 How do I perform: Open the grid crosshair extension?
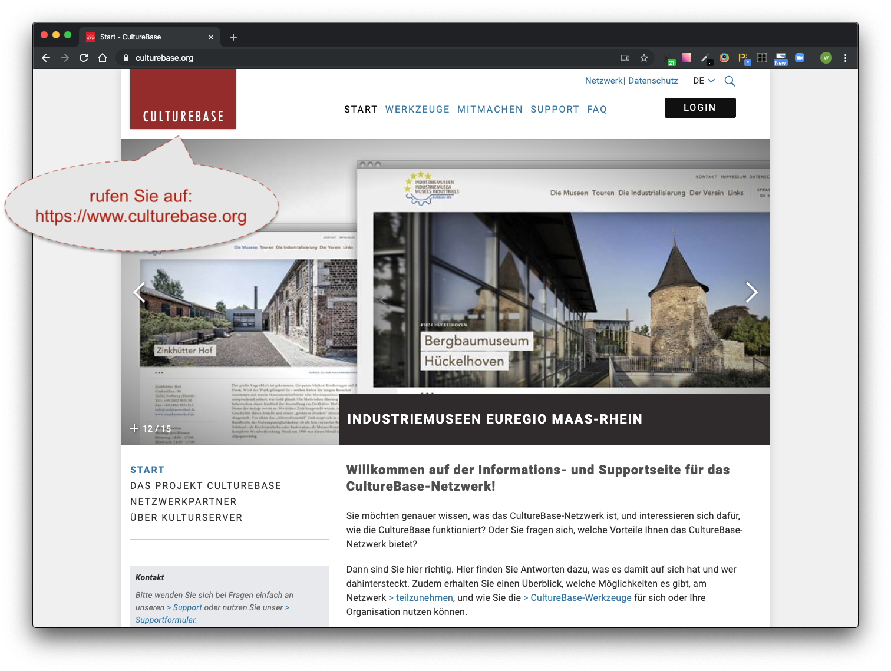[x=762, y=58]
